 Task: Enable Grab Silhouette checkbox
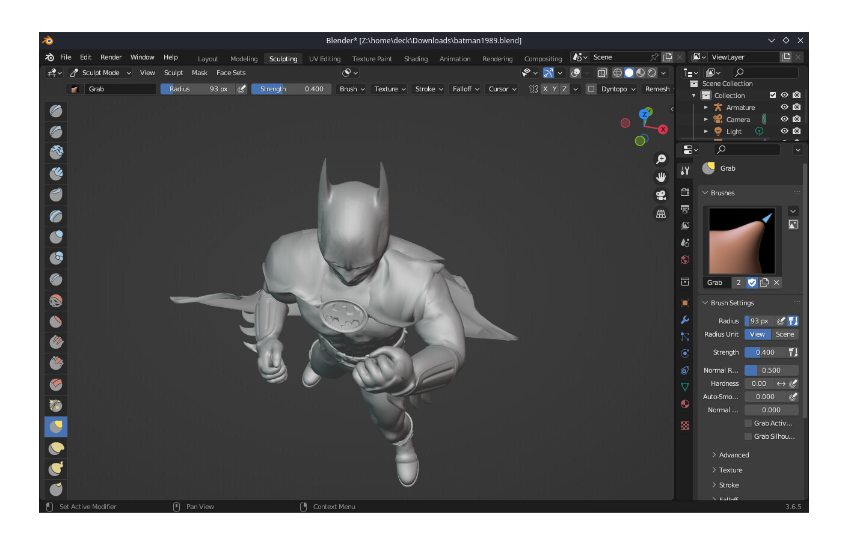tap(748, 436)
